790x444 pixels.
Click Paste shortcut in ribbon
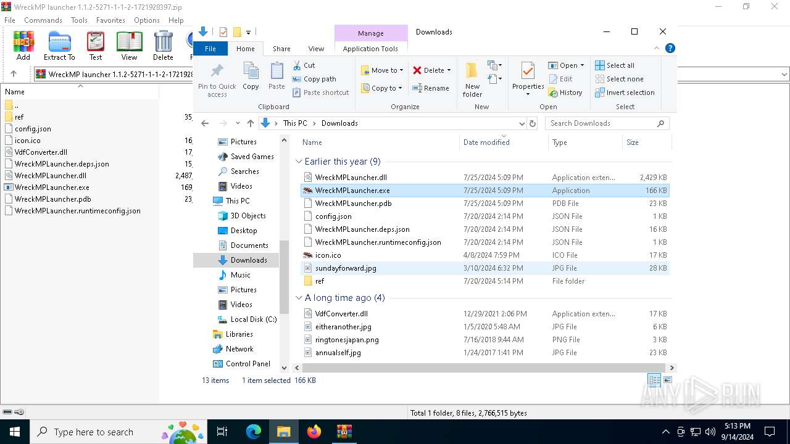(x=320, y=92)
